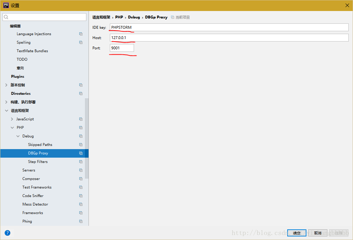Open Phing settings page
This screenshot has height=240, width=353.
27,222
